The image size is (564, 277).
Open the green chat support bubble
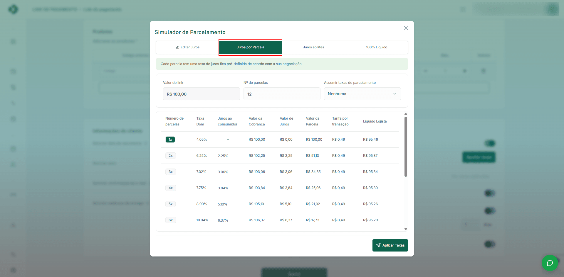point(550,263)
